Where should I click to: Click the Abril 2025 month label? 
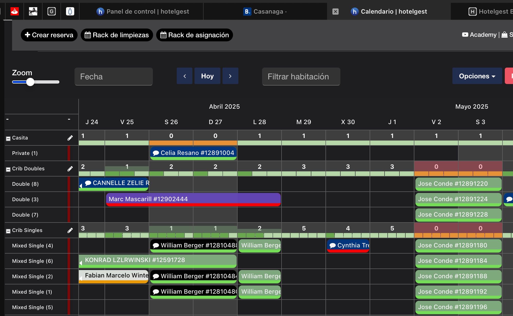pos(224,107)
